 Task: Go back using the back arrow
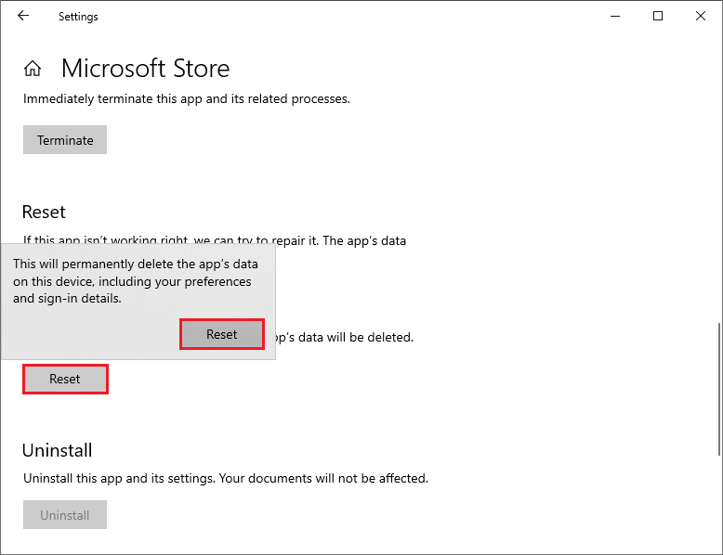pos(23,16)
